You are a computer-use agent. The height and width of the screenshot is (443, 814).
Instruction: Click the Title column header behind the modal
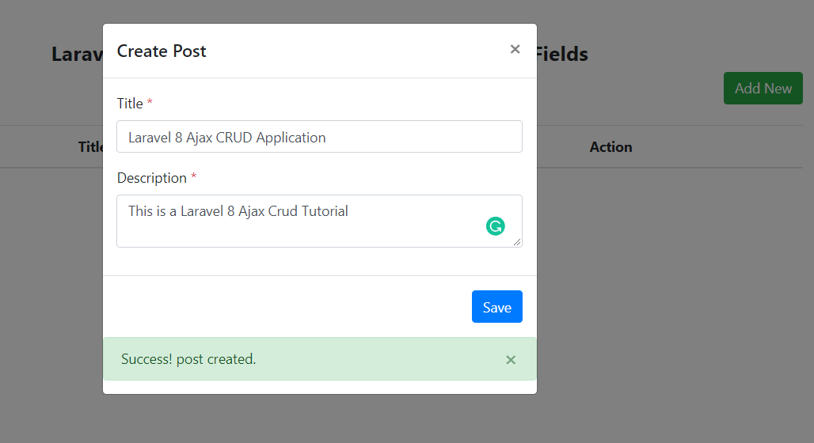(91, 147)
